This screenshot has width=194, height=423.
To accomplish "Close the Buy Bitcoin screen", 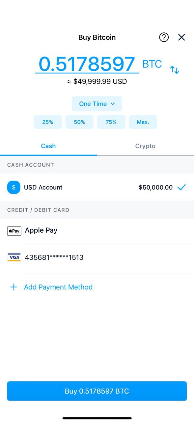I will pos(181,37).
